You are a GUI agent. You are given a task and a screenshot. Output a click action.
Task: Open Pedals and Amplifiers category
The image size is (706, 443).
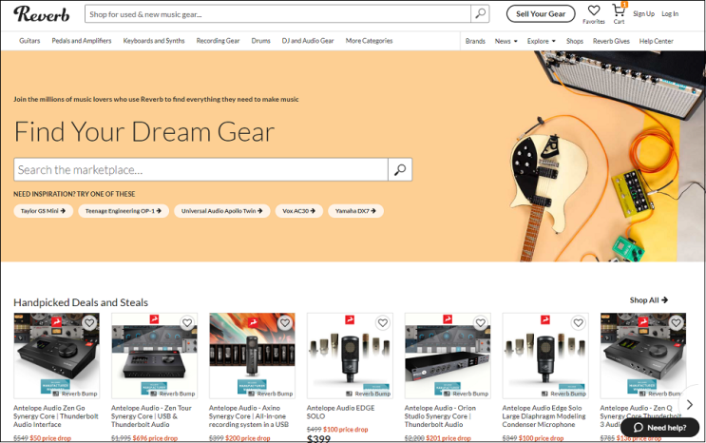(x=82, y=41)
